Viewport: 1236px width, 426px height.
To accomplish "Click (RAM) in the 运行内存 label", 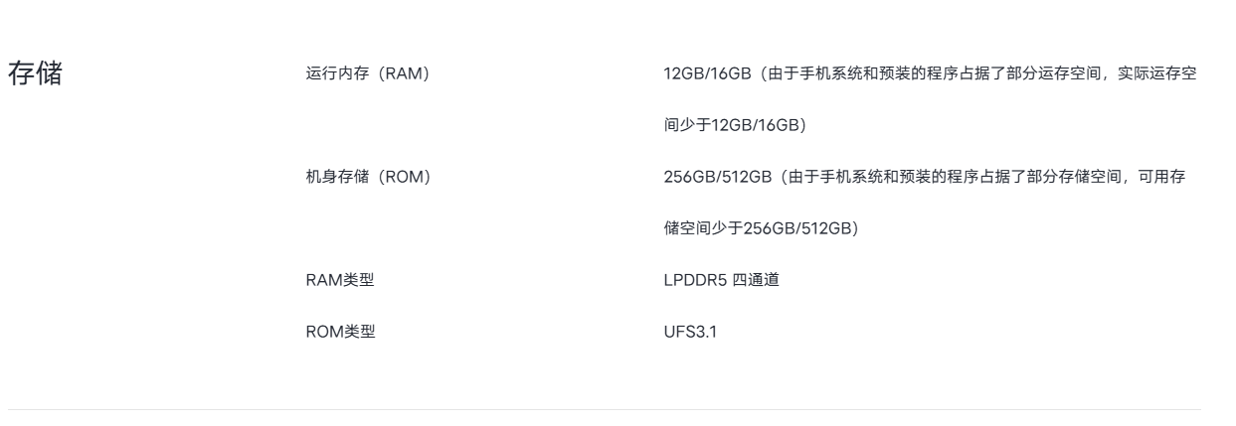I will tap(400, 75).
